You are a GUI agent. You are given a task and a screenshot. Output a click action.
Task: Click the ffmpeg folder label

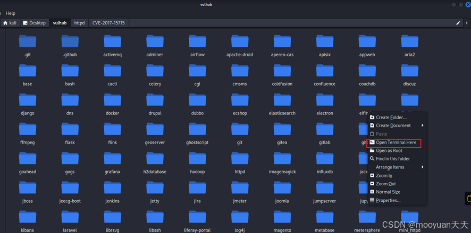point(27,142)
